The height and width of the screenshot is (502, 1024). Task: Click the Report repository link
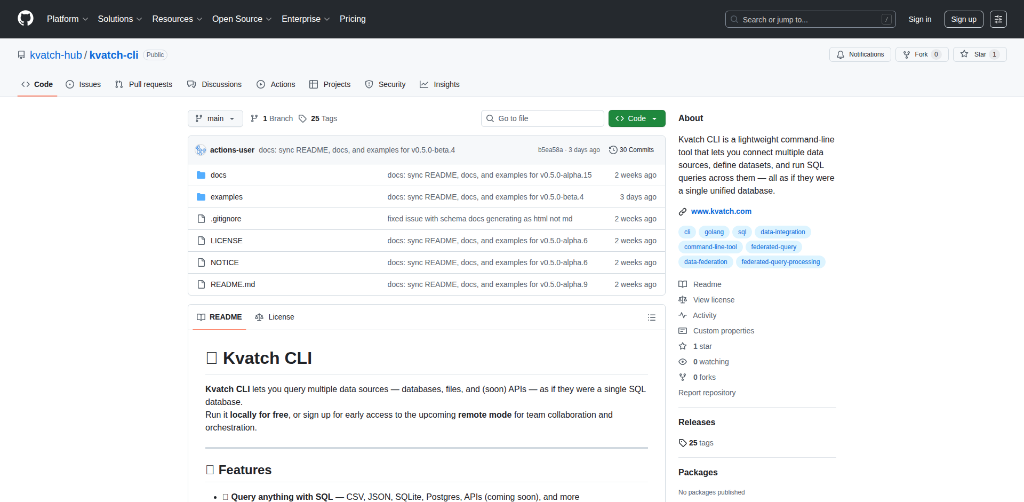(707, 393)
